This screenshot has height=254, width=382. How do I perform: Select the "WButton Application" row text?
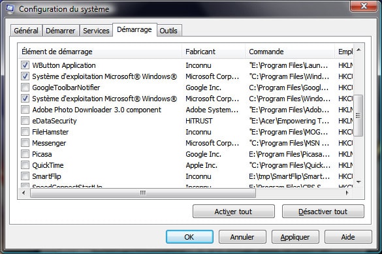click(x=64, y=65)
